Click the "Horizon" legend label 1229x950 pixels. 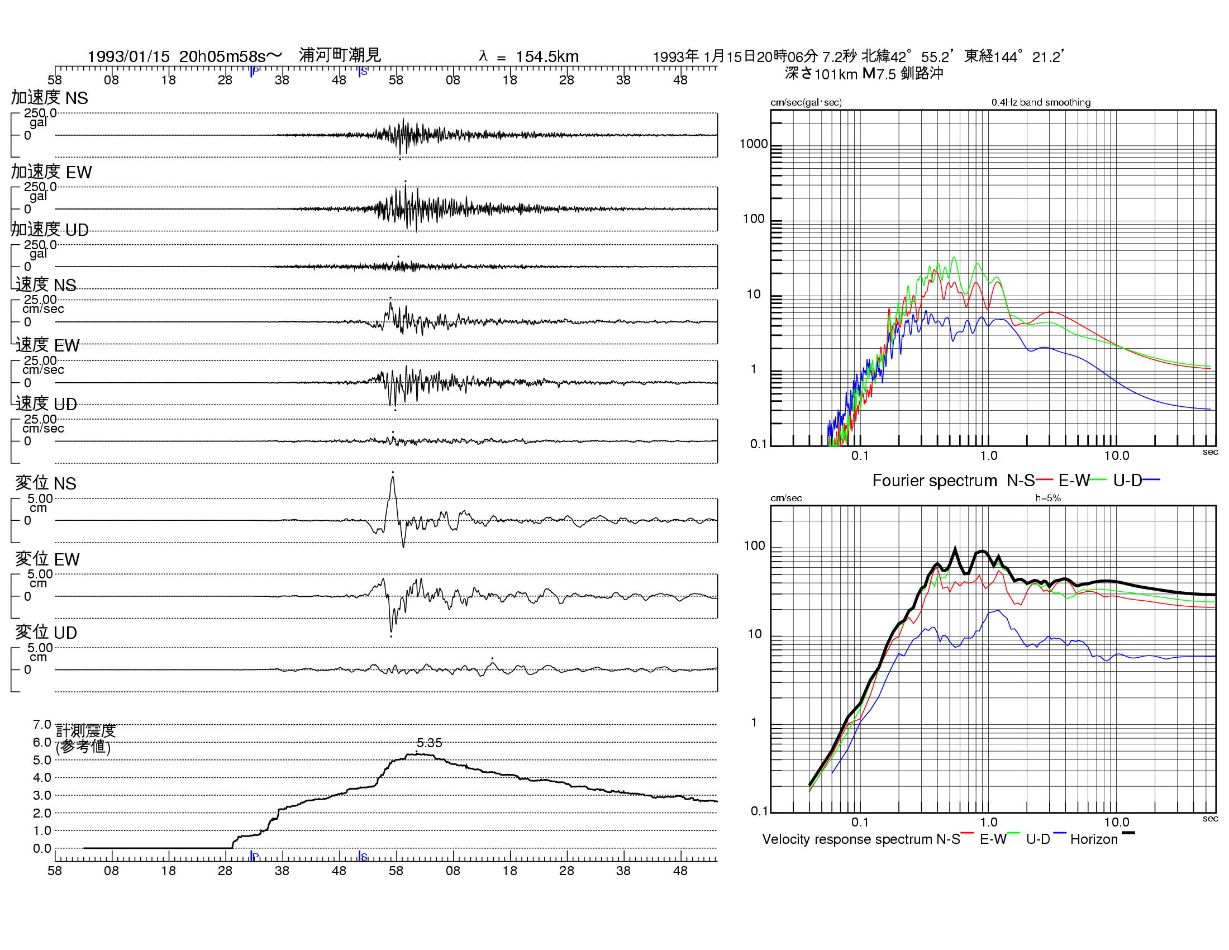(x=1094, y=839)
